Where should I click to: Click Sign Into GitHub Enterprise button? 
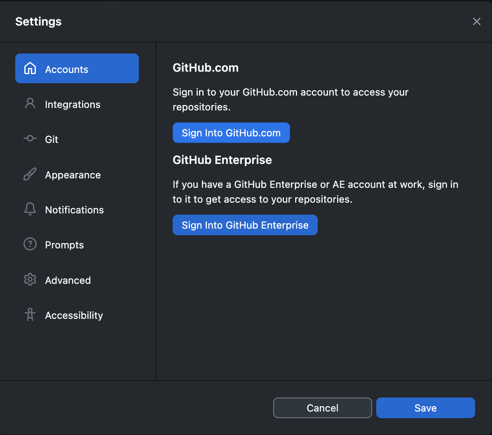245,225
